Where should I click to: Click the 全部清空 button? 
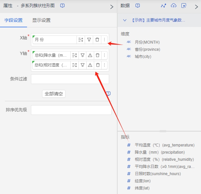[x=54, y=94]
